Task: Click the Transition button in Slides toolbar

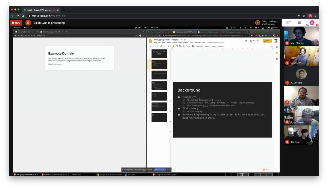Action: point(221,46)
